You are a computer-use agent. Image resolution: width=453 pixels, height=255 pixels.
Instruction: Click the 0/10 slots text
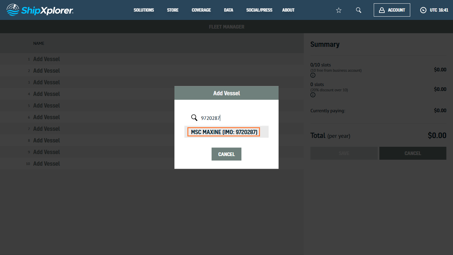321,65
